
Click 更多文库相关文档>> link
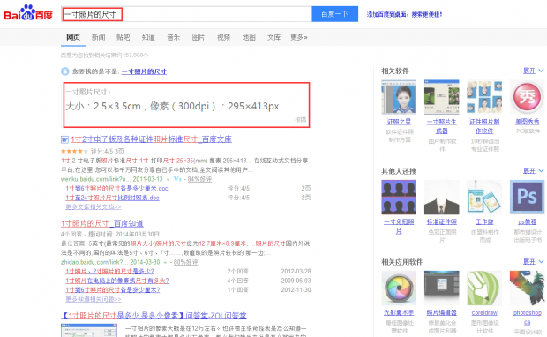click(x=94, y=206)
